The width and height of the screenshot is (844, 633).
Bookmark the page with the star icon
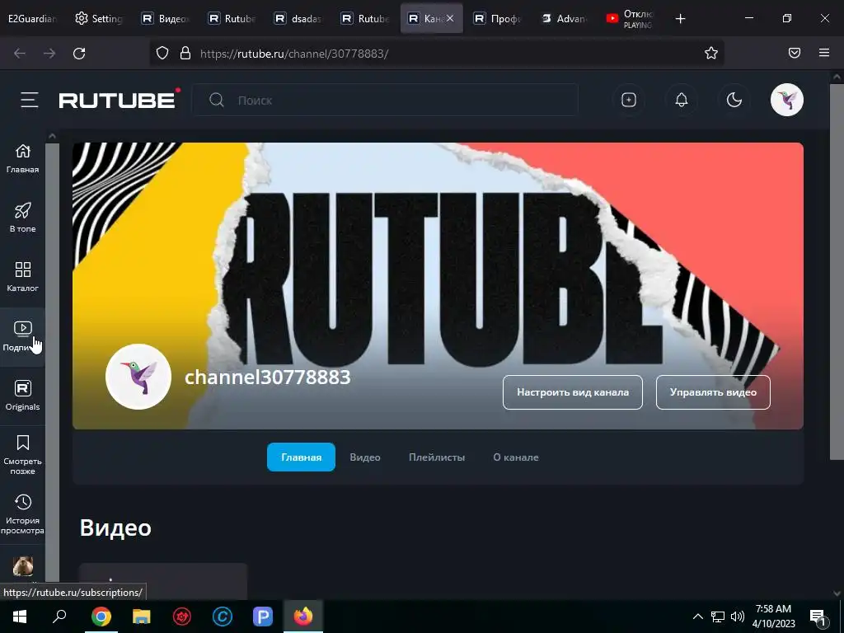pos(711,53)
